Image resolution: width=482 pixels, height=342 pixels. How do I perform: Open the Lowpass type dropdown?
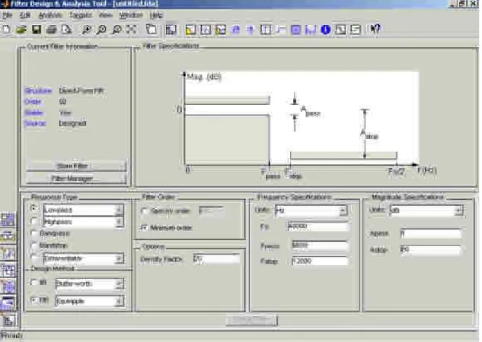119,210
